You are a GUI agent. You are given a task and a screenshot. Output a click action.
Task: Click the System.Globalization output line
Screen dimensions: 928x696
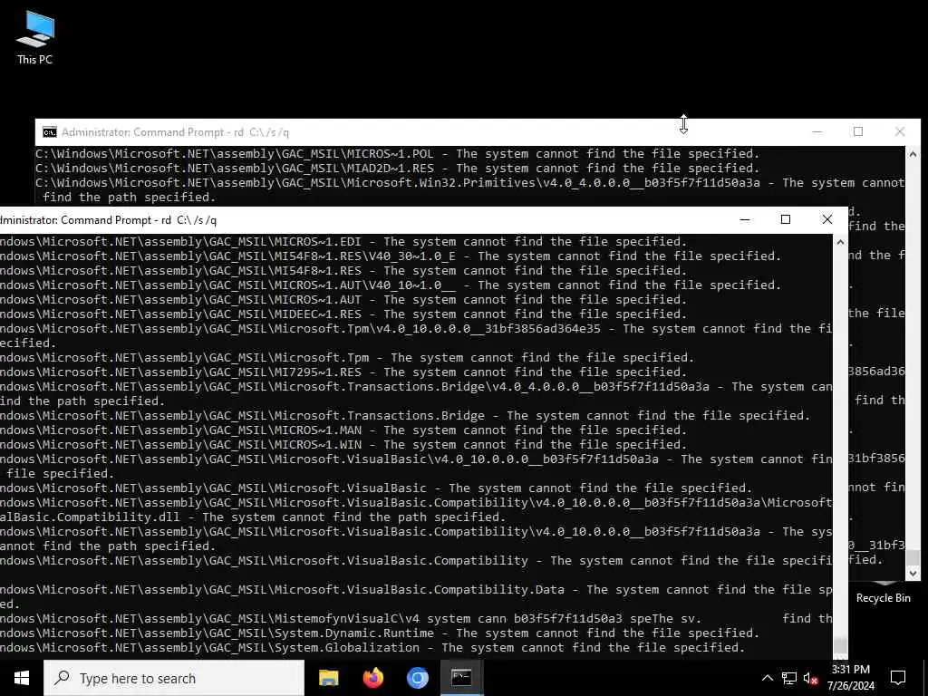click(372, 647)
